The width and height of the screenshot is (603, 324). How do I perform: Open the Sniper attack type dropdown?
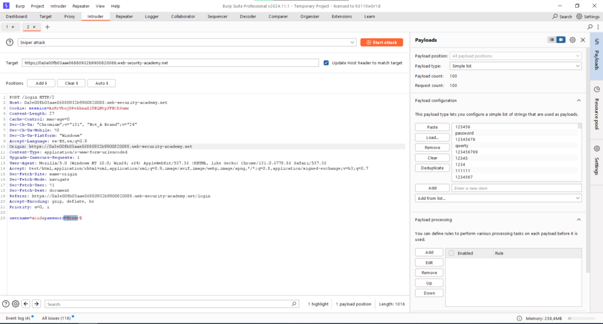coord(187,42)
